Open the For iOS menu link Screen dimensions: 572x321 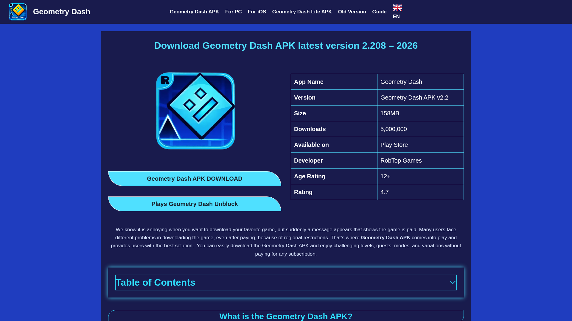click(257, 12)
